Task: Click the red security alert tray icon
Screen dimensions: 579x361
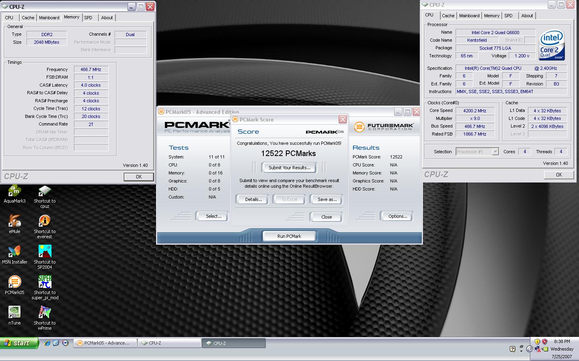Action: (545, 342)
